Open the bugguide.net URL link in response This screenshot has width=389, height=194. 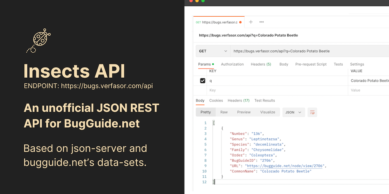click(285, 166)
